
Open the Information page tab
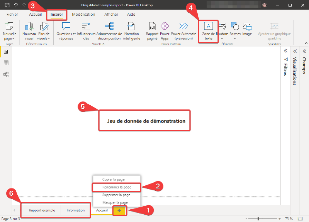tap(76, 210)
